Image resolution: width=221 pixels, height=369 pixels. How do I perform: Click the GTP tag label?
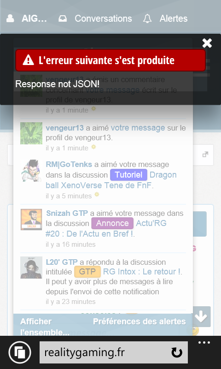[x=87, y=272]
